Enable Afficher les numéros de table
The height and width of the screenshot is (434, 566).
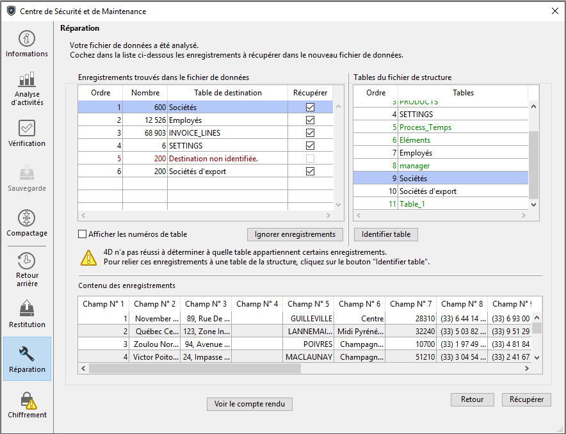click(x=82, y=234)
